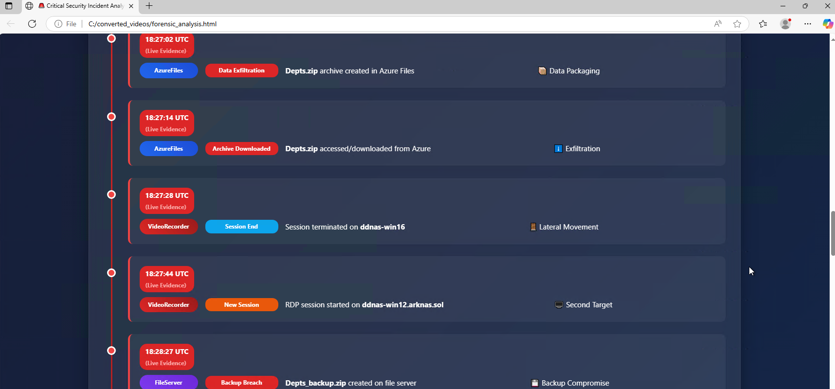Screen dimensions: 835x389
Task: Launch Copilot sidebar icon
Action: pos(828,24)
